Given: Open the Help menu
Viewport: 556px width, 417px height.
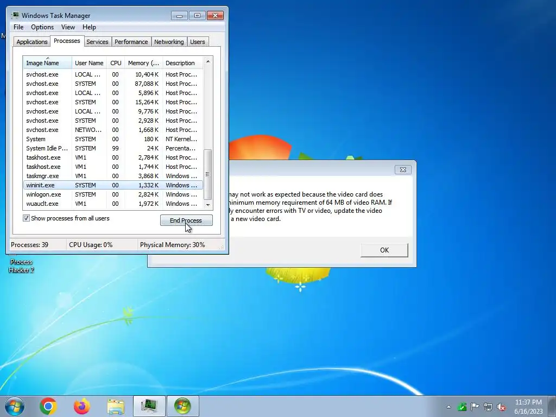Looking at the screenshot, I should (89, 27).
